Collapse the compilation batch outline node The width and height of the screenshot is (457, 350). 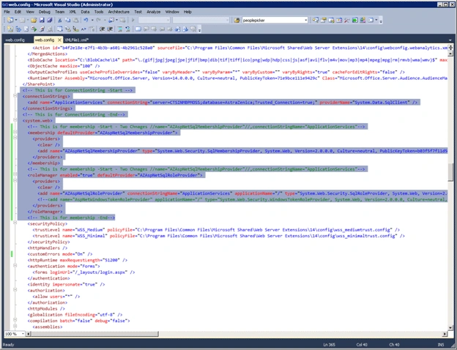pos(15,320)
